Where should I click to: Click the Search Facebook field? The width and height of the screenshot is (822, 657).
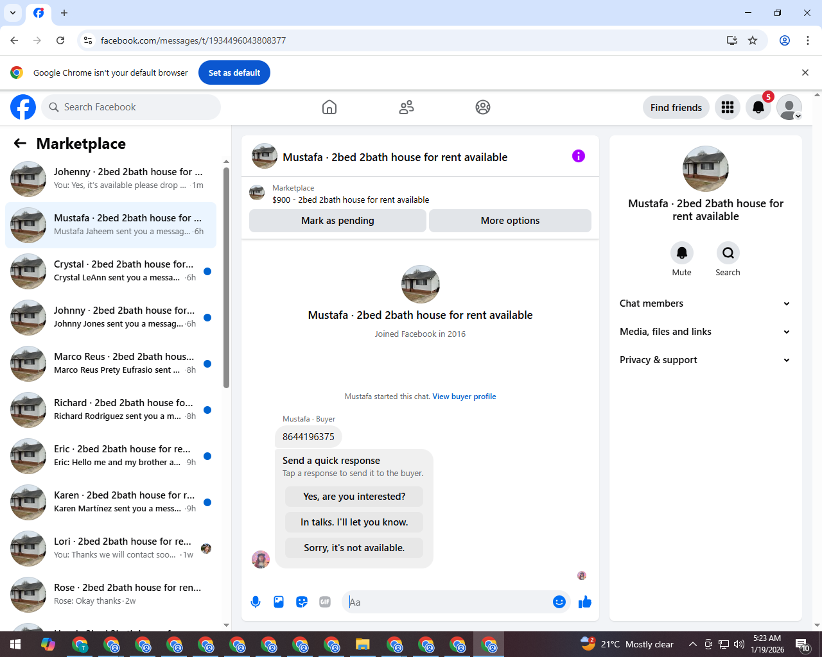click(x=131, y=107)
